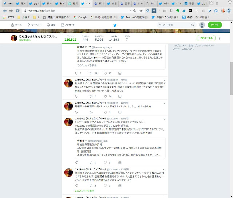Click the home icon in browser toolbar
Image resolution: width=233 pixels, height=198 pixels.
point(147,11)
